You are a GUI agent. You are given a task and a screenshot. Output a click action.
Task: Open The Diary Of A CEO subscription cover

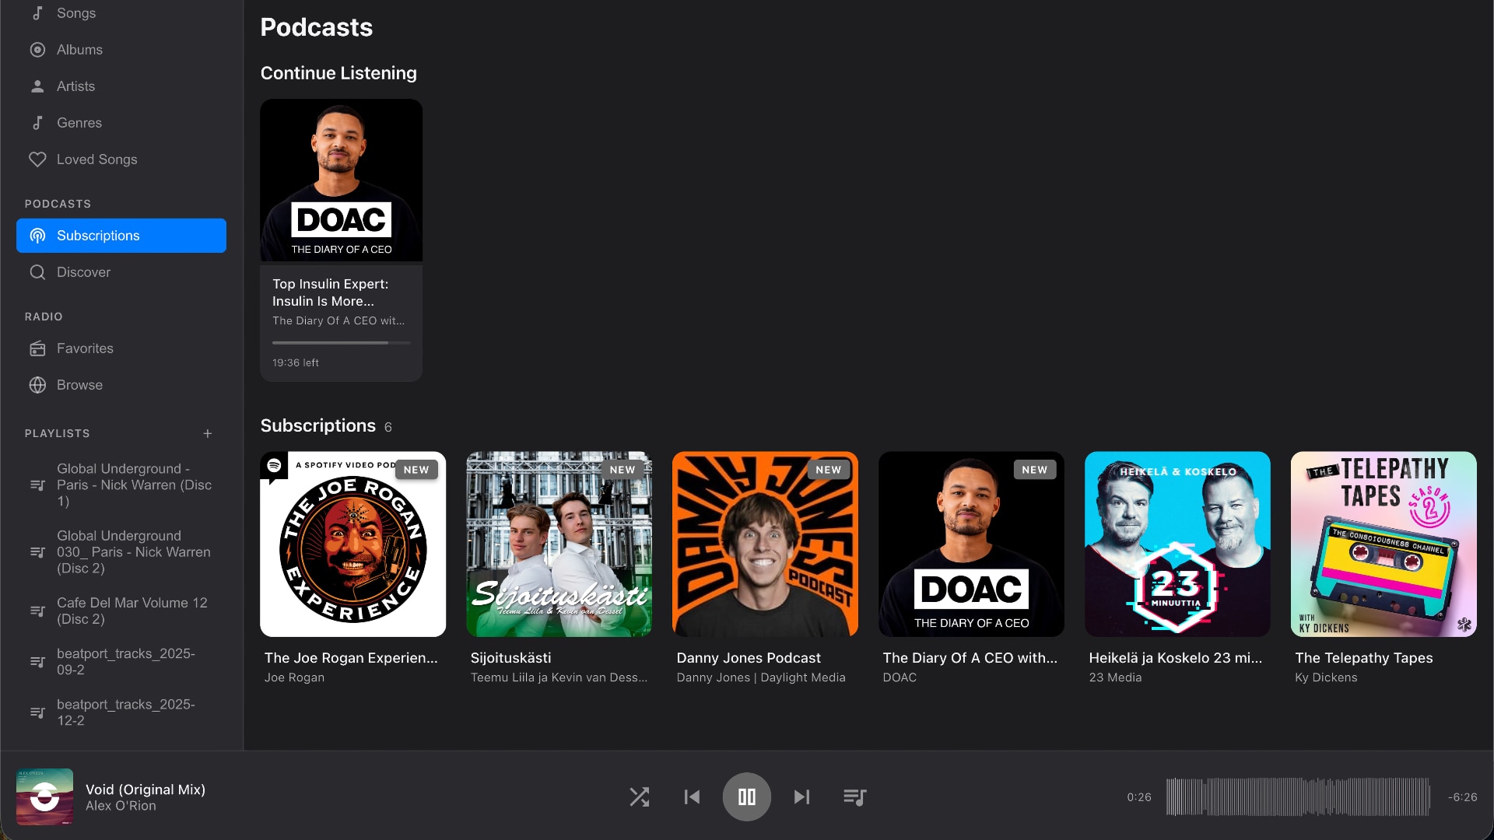[971, 544]
